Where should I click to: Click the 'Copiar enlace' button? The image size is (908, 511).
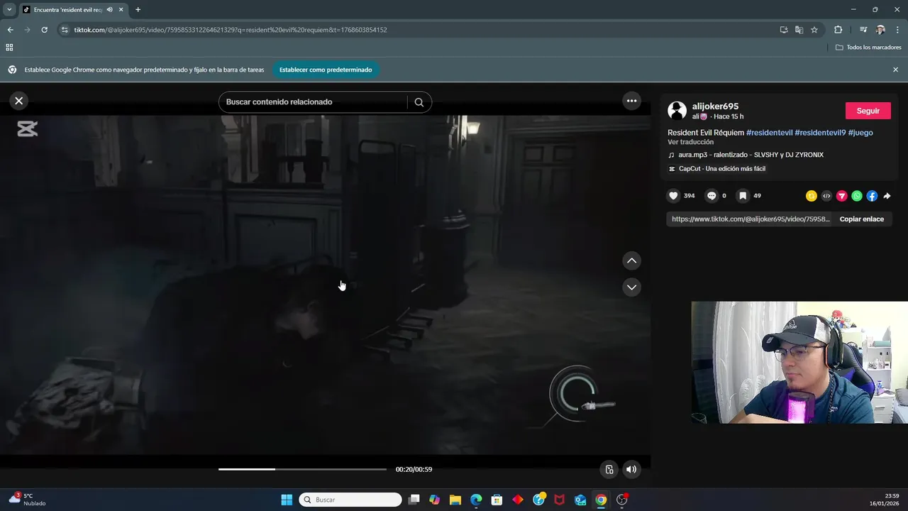pos(861,219)
